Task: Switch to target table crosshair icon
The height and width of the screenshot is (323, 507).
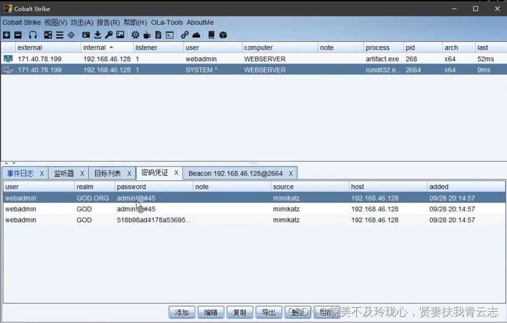Action: tap(71, 35)
